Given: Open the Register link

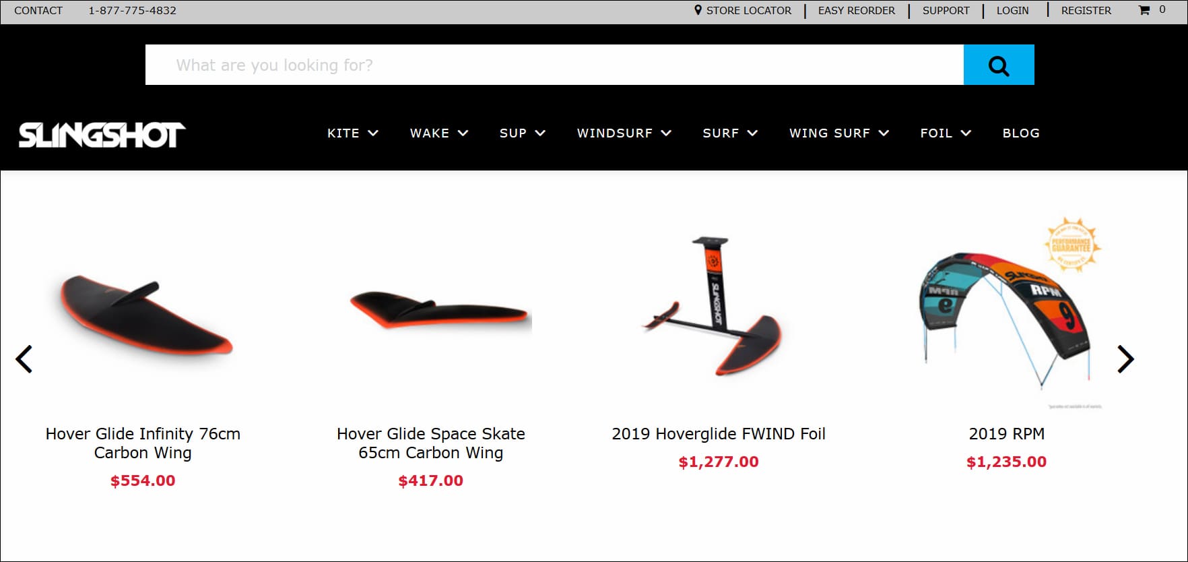Looking at the screenshot, I should pos(1086,11).
